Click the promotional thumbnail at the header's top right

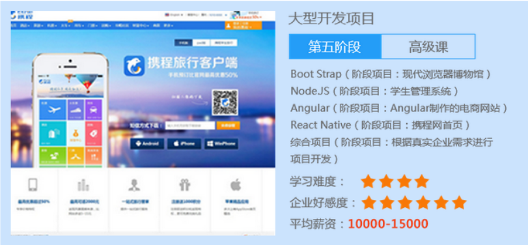(246, 15)
